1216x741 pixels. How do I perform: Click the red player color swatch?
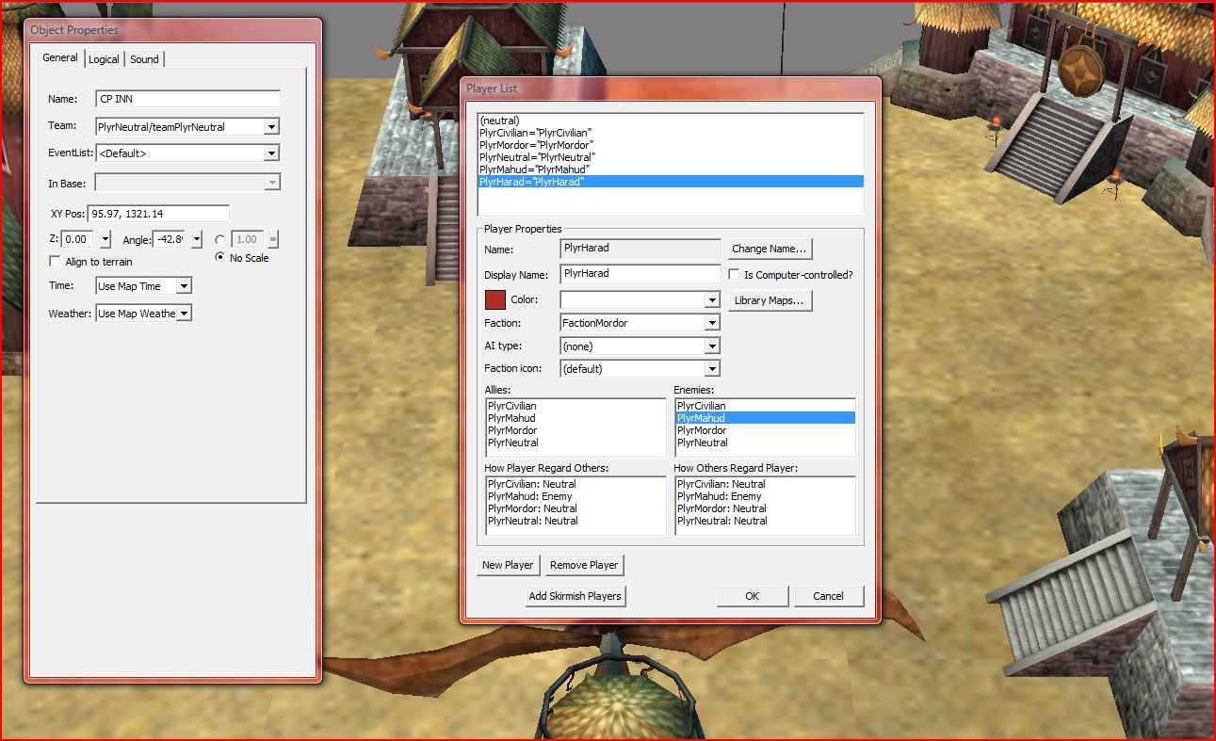[x=495, y=300]
